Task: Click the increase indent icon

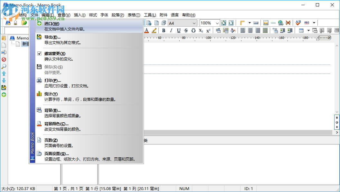Action: pyautogui.click(x=282, y=31)
